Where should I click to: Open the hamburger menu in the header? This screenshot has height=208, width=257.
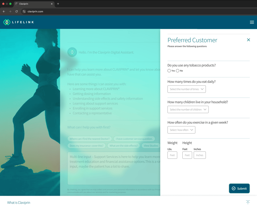tap(252, 22)
